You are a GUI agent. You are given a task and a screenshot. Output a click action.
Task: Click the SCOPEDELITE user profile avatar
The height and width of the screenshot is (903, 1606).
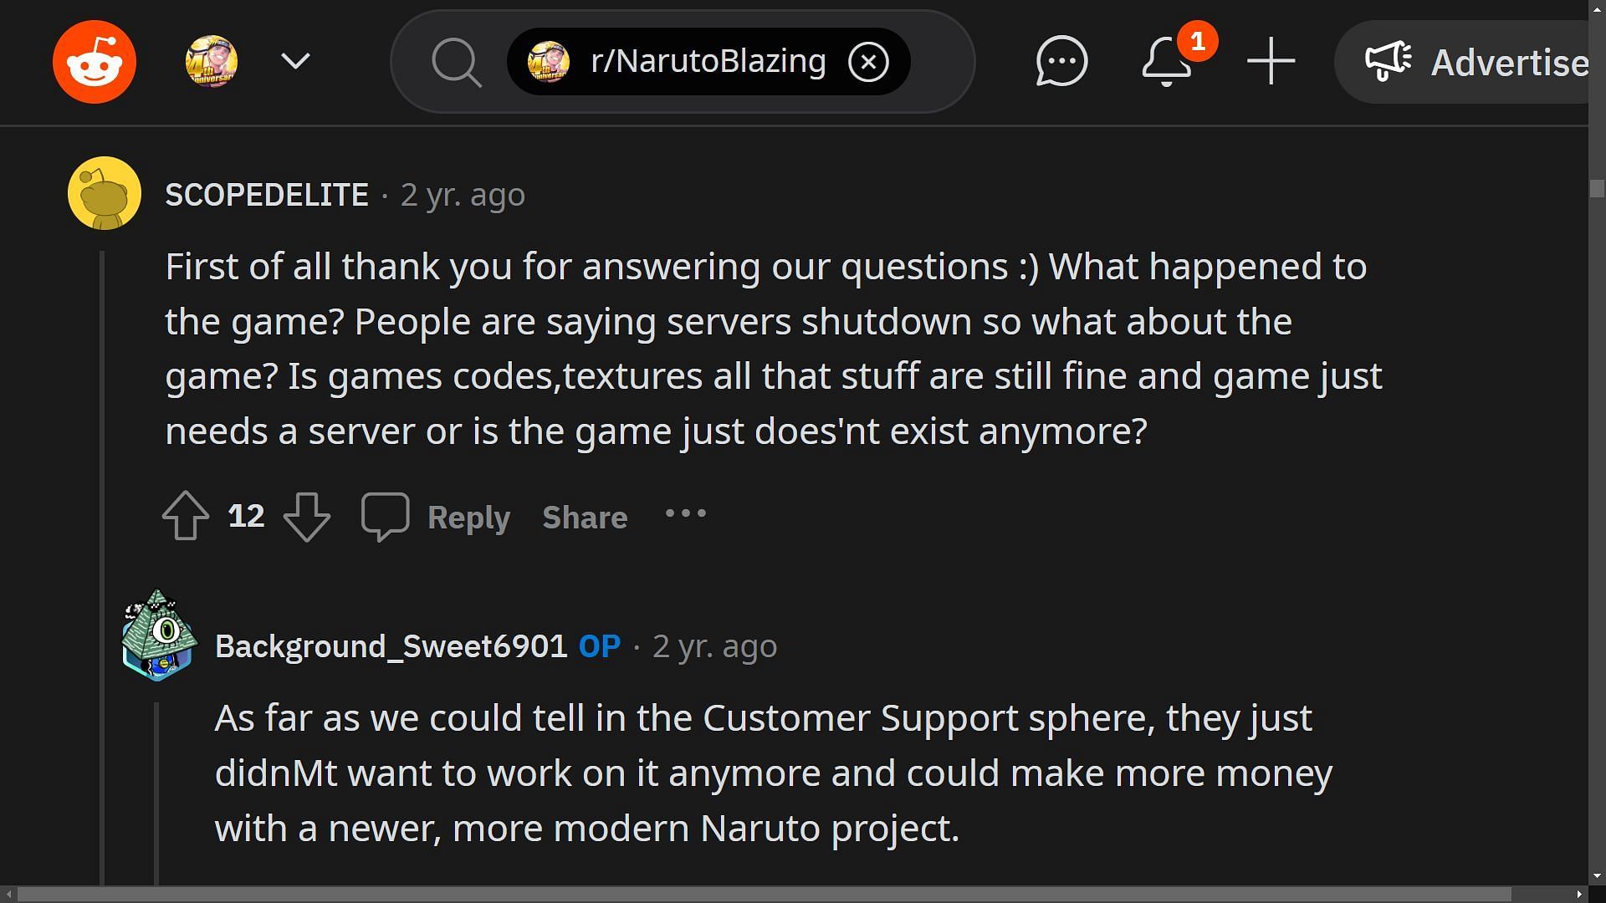coord(104,193)
